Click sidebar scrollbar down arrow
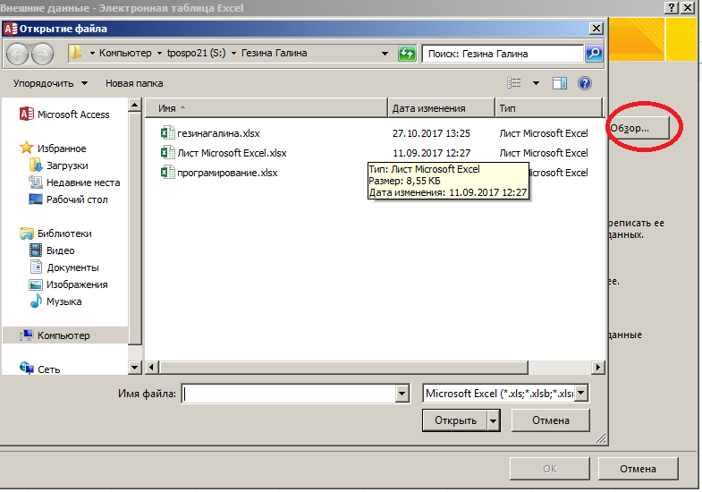This screenshot has width=702, height=492. (x=135, y=368)
